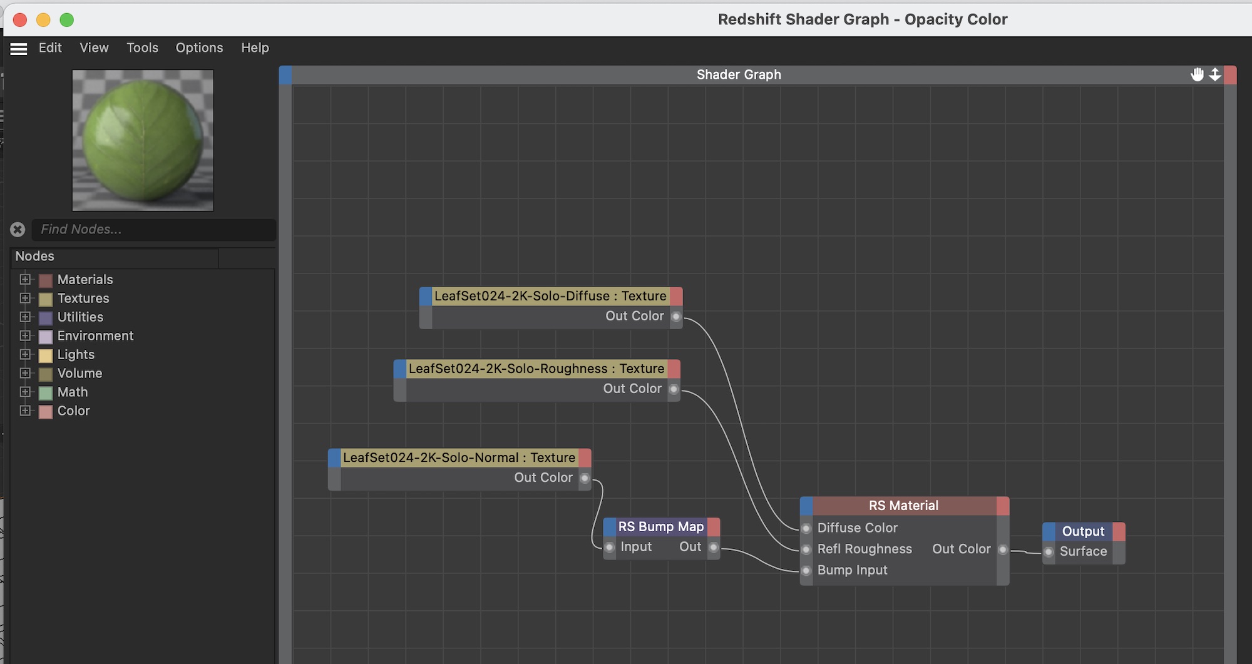This screenshot has height=664, width=1252.
Task: Select the RS Material node title
Action: coord(903,506)
